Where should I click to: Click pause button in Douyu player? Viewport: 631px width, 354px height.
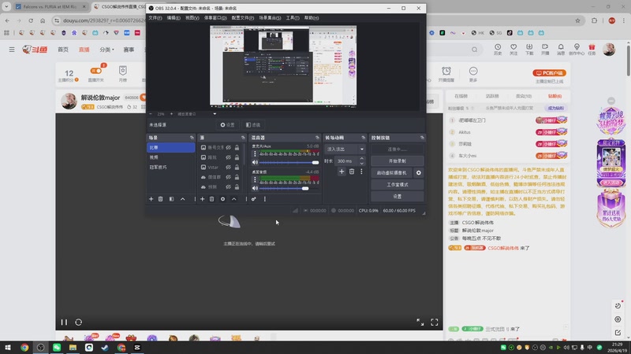64,323
